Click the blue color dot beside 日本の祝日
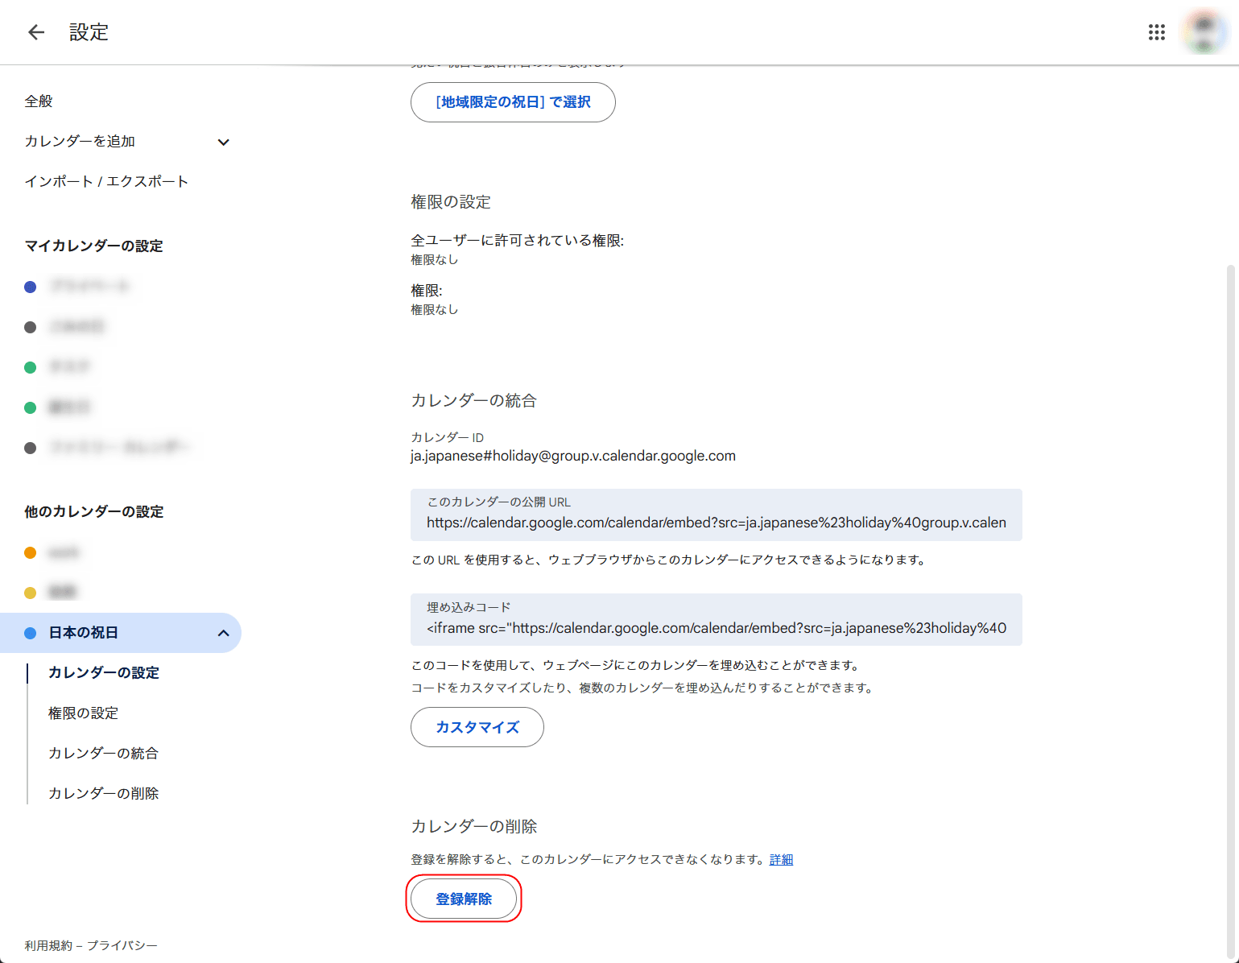This screenshot has width=1239, height=963. click(x=30, y=633)
